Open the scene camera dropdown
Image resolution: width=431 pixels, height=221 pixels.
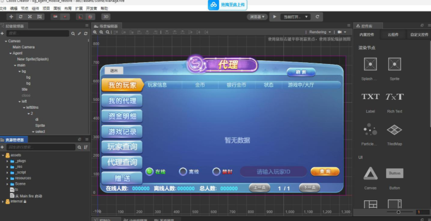click(342, 32)
